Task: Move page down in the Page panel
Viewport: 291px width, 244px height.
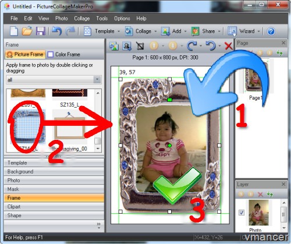Action: pos(269,52)
